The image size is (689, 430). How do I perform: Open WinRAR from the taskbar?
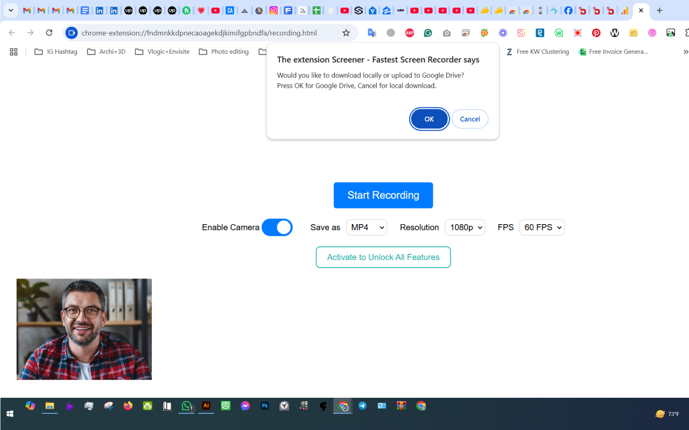pos(402,406)
